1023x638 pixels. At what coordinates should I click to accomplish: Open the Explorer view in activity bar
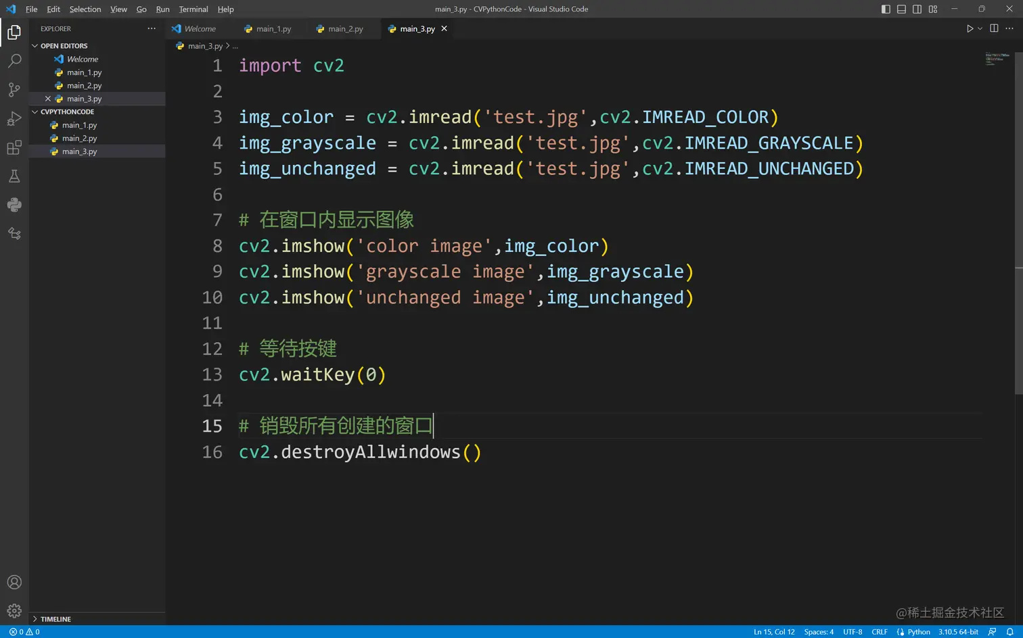[14, 32]
